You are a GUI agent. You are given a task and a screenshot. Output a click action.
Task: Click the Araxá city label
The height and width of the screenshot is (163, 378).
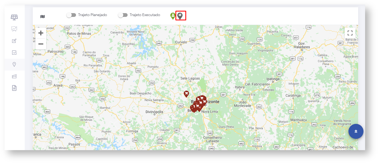pyautogui.click(x=58, y=85)
